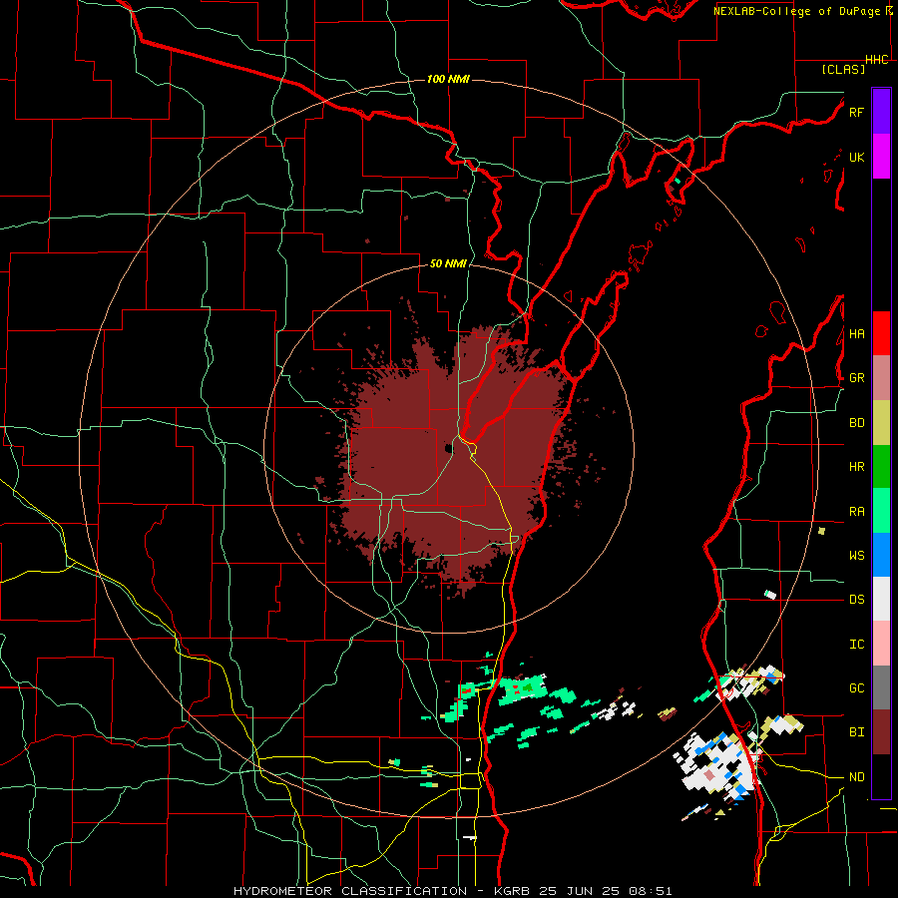The height and width of the screenshot is (898, 898).
Task: Click the gray GC legend swatch
Action: [x=881, y=687]
